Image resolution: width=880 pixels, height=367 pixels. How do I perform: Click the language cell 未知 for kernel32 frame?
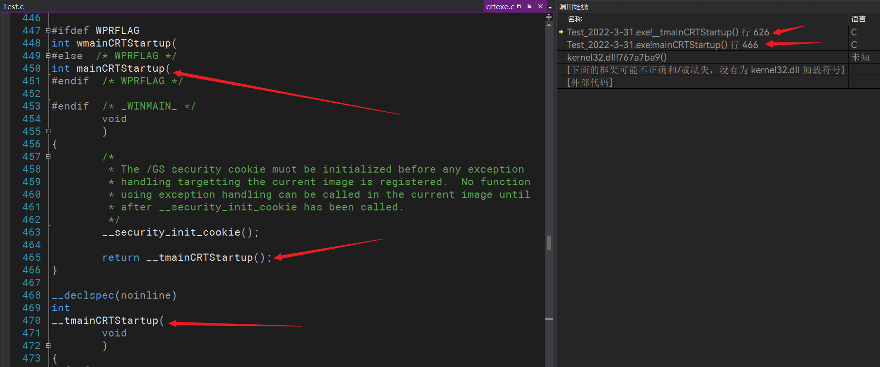coord(861,57)
